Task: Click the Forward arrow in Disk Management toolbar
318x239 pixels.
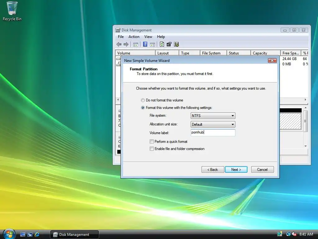Action: click(126, 44)
